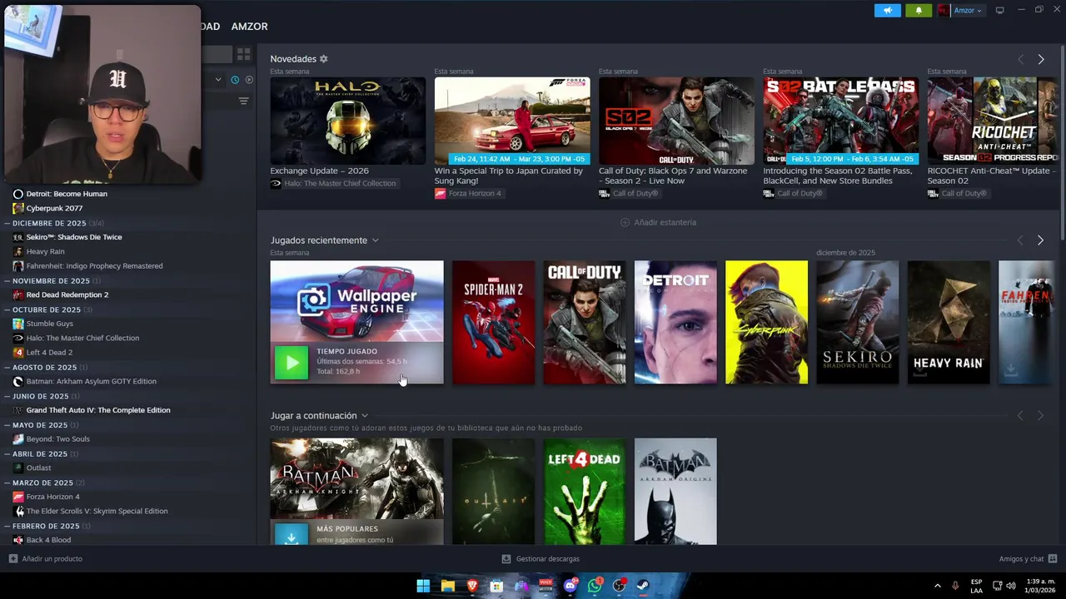
Task: Select Heavy Rain in library list
Action: point(45,251)
